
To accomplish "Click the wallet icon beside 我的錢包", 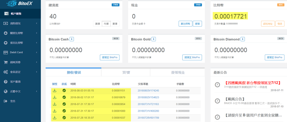I will coord(6,23).
